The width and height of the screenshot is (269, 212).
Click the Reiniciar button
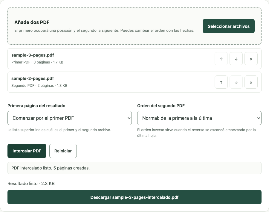63,151
